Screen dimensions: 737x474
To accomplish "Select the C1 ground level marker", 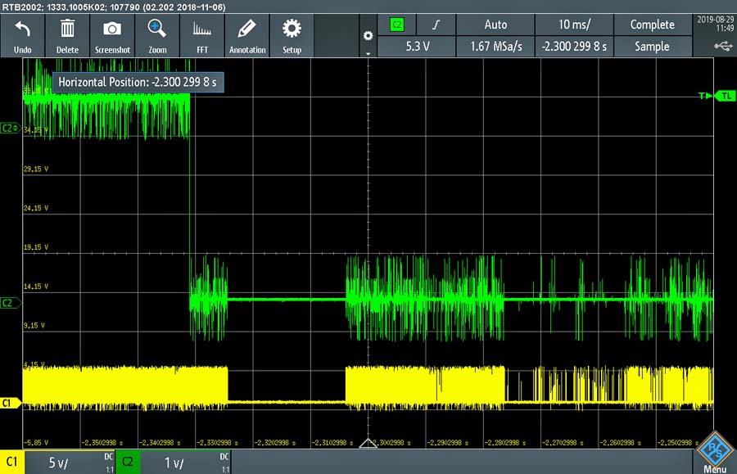I will tap(11, 403).
